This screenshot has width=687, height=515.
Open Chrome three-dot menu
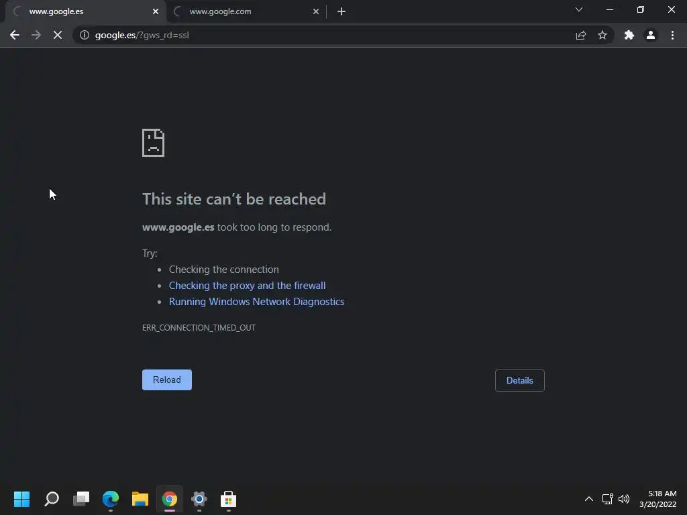672,35
